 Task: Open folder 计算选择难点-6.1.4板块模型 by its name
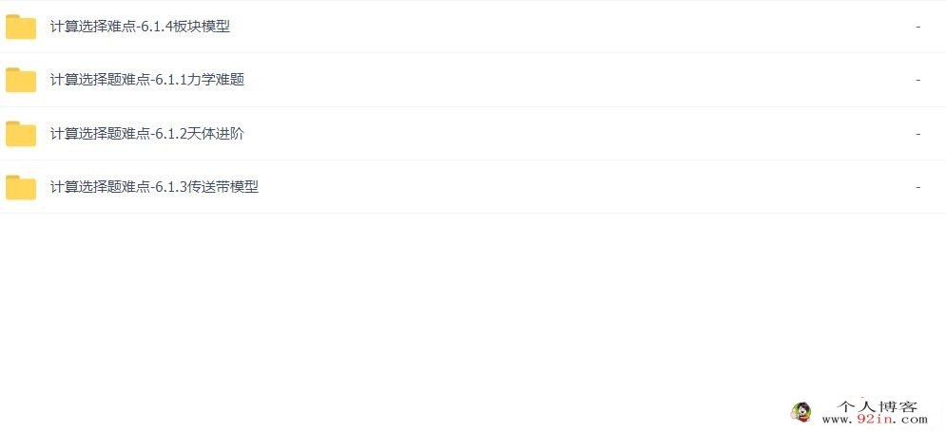click(x=140, y=27)
